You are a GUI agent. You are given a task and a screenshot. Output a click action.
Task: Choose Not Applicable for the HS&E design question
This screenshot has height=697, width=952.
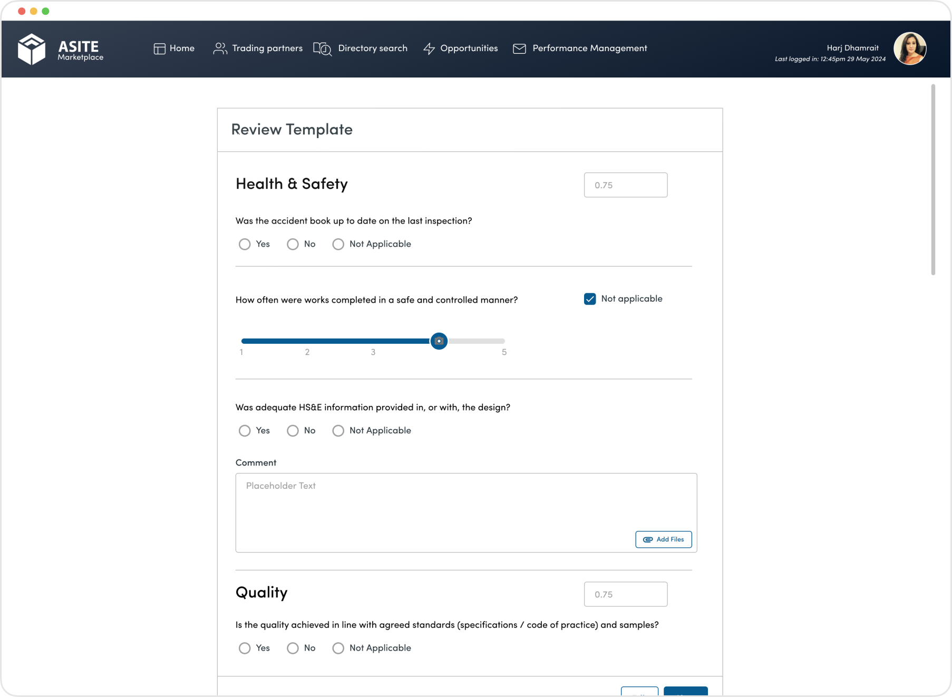click(338, 431)
